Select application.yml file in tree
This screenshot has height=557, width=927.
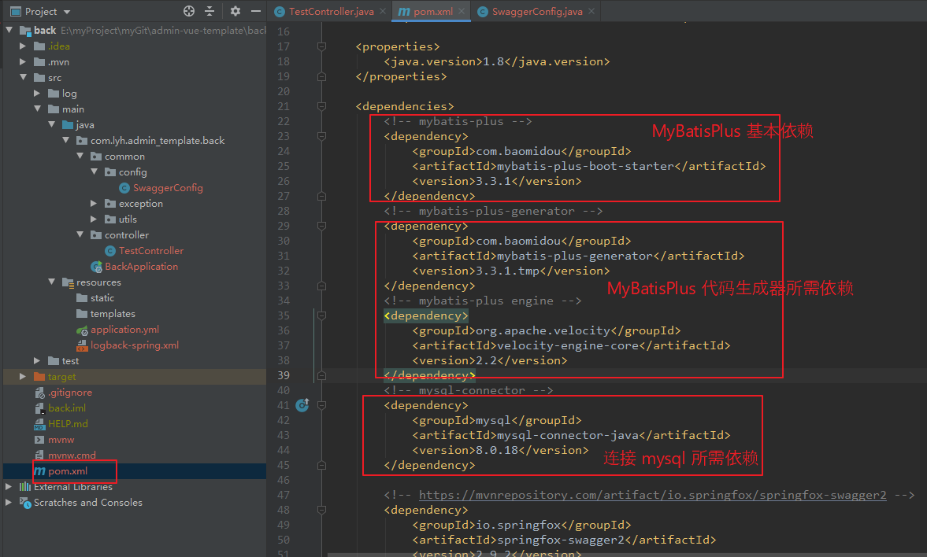(x=124, y=330)
